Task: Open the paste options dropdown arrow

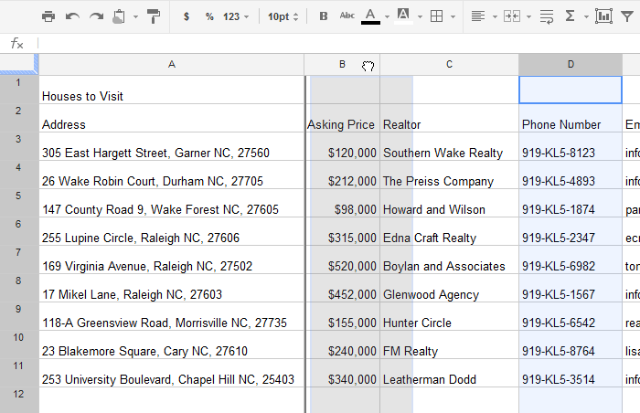Action: click(x=135, y=17)
